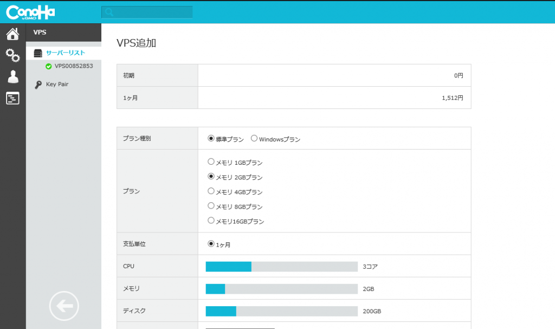Select the Windowsプラン radio button
Image resolution: width=555 pixels, height=329 pixels.
click(254, 138)
